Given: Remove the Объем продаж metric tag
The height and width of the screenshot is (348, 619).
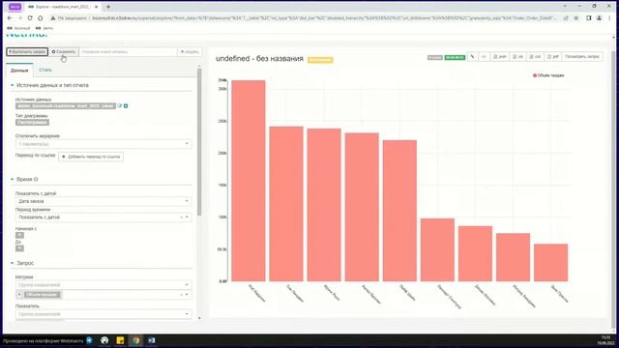Looking at the screenshot, I should pos(19,295).
